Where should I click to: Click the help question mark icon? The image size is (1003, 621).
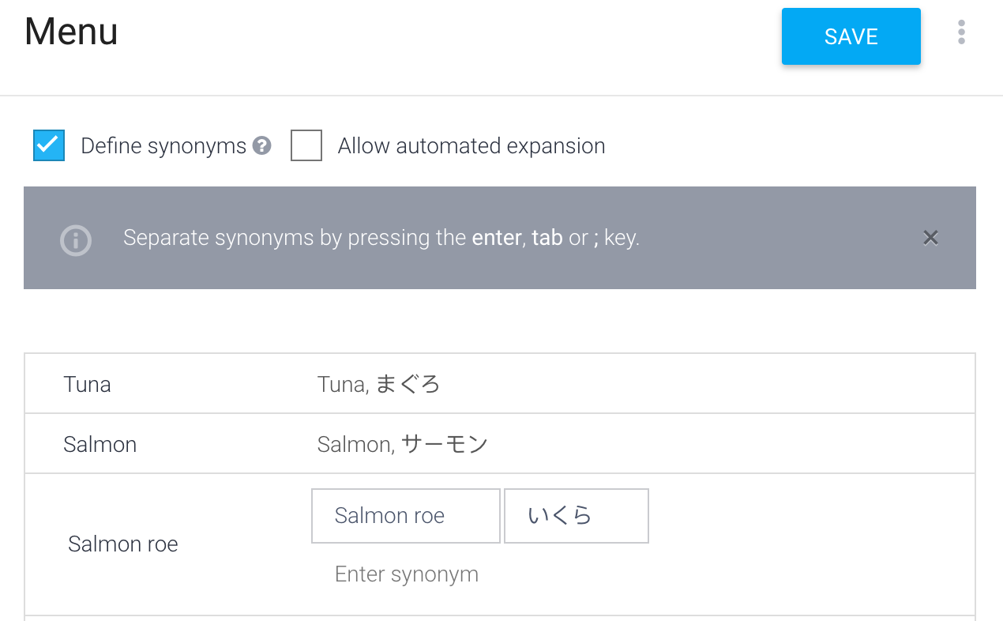click(x=262, y=145)
